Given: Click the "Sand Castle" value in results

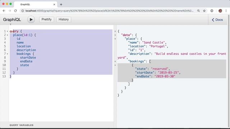Looking at the screenshot, I should coord(153,42).
